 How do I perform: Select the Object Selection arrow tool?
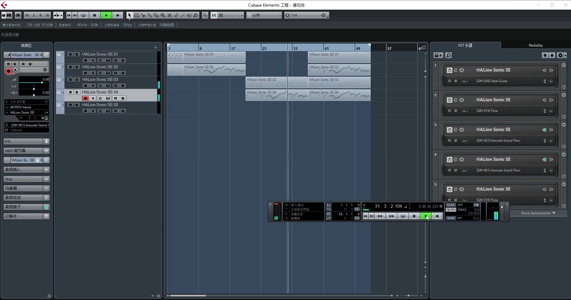[129, 15]
